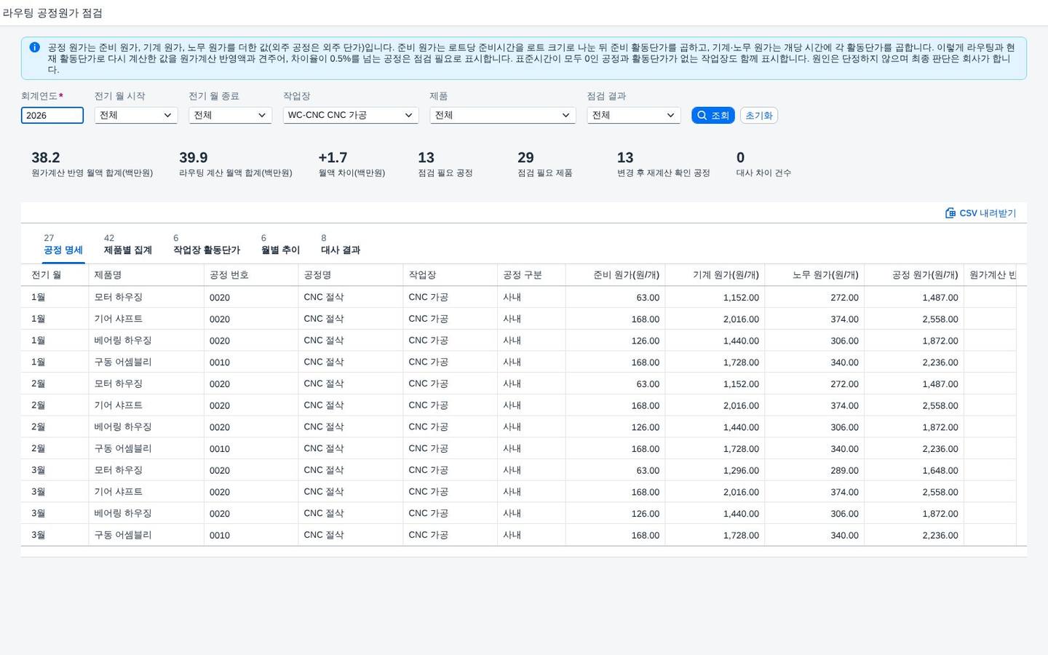Screen dimensions: 1048x655
Task: Click the CSV export icon
Action: [x=950, y=213]
